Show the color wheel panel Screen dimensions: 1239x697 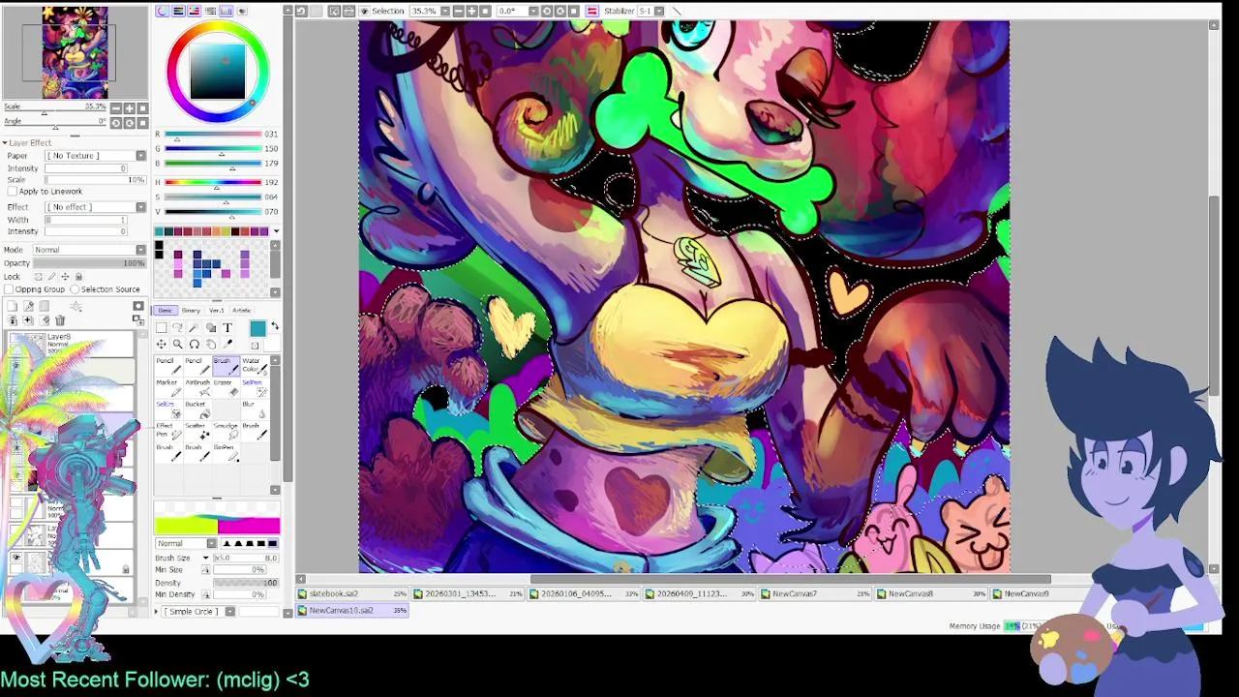click(x=162, y=11)
